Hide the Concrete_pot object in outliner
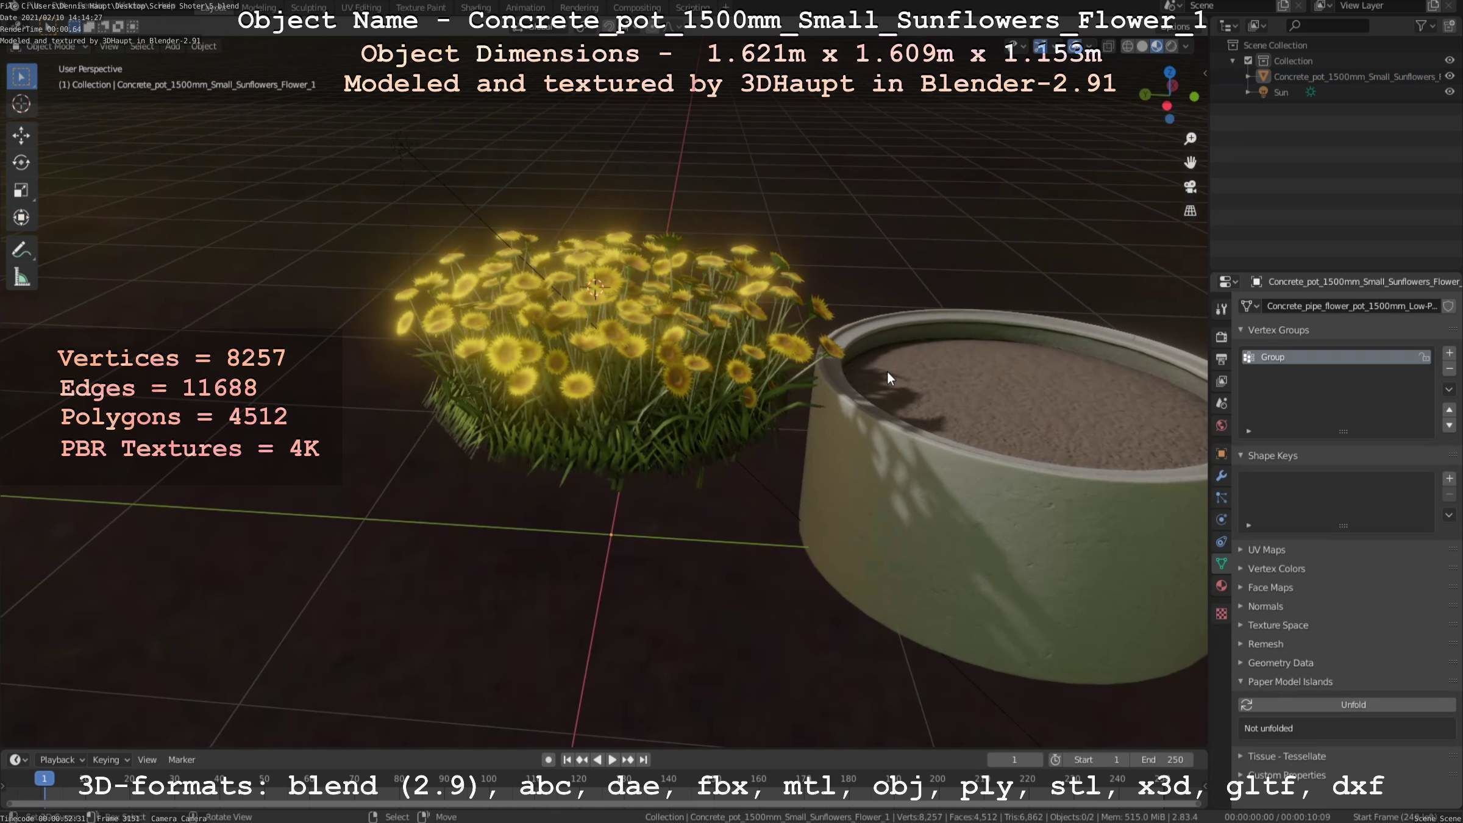This screenshot has width=1463, height=823. pos(1450,76)
